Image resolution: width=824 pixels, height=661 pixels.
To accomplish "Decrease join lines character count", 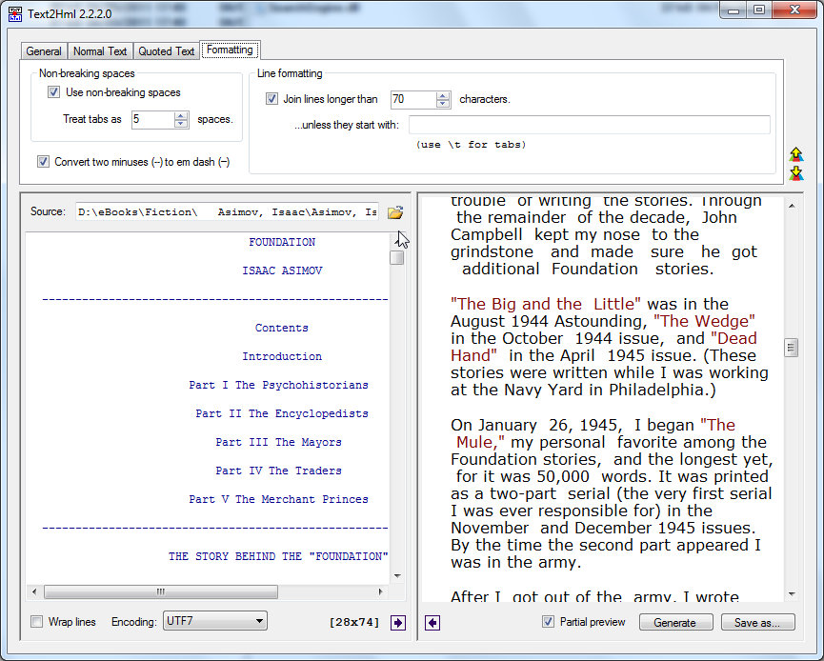I will click(x=443, y=104).
